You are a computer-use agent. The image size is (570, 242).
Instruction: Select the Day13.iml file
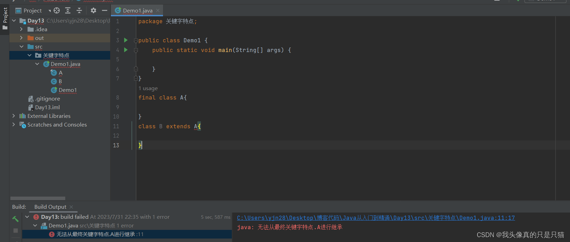click(47, 107)
